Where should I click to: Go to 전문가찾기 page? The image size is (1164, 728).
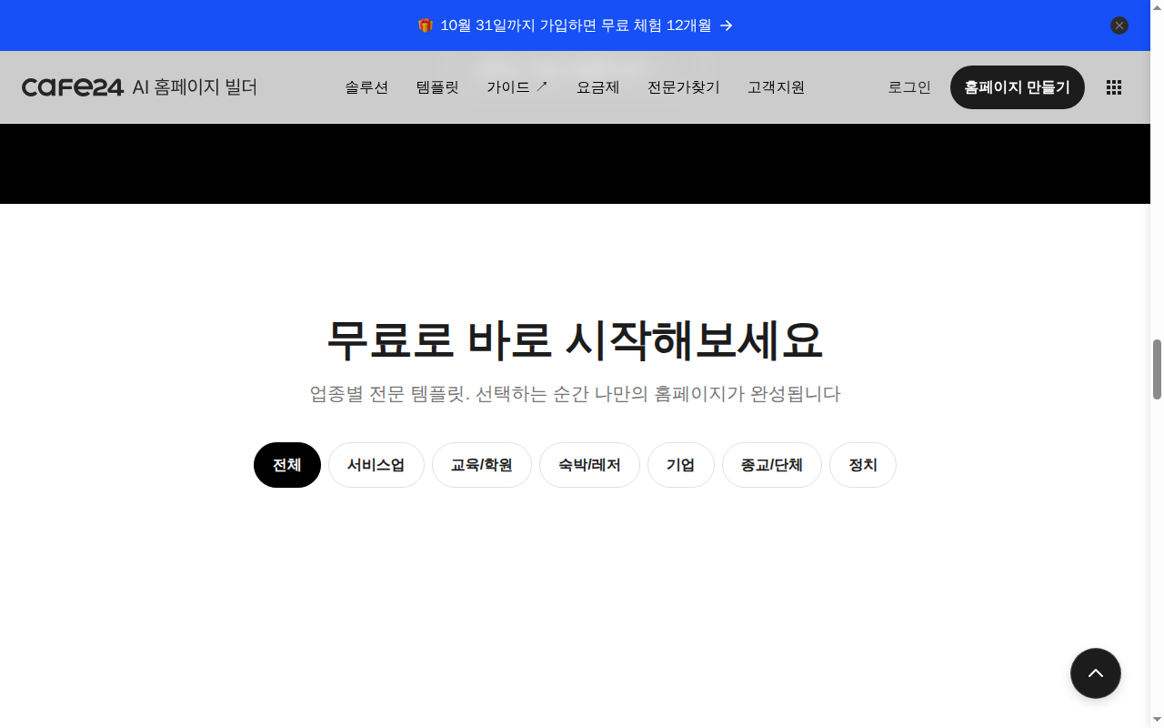coord(684,87)
